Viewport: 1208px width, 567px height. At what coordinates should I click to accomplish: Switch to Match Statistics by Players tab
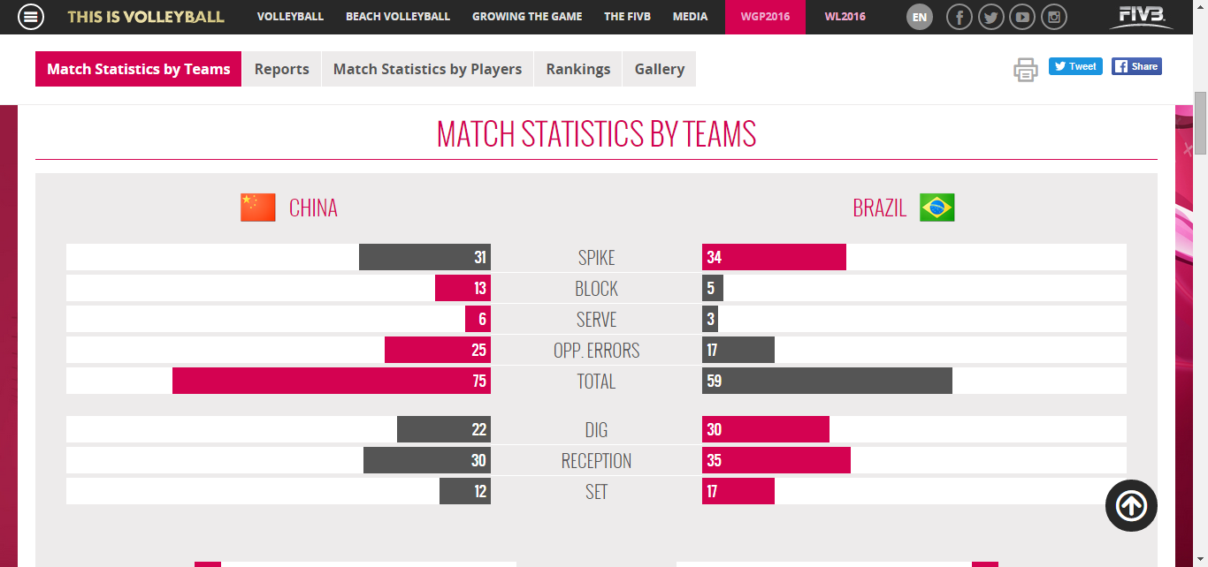coord(427,69)
